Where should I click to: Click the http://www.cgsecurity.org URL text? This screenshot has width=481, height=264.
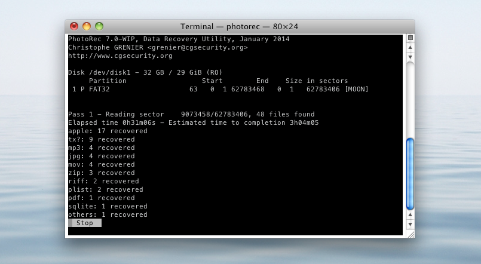(x=120, y=56)
